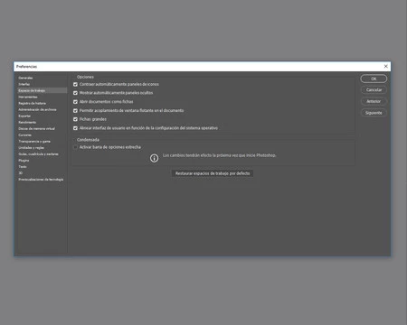This screenshot has height=325, width=407.
Task: Select Unidades y reglas in sidebar
Action: tap(32, 148)
